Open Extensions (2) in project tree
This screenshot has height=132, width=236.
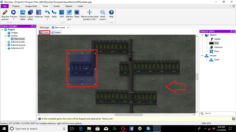17,48
